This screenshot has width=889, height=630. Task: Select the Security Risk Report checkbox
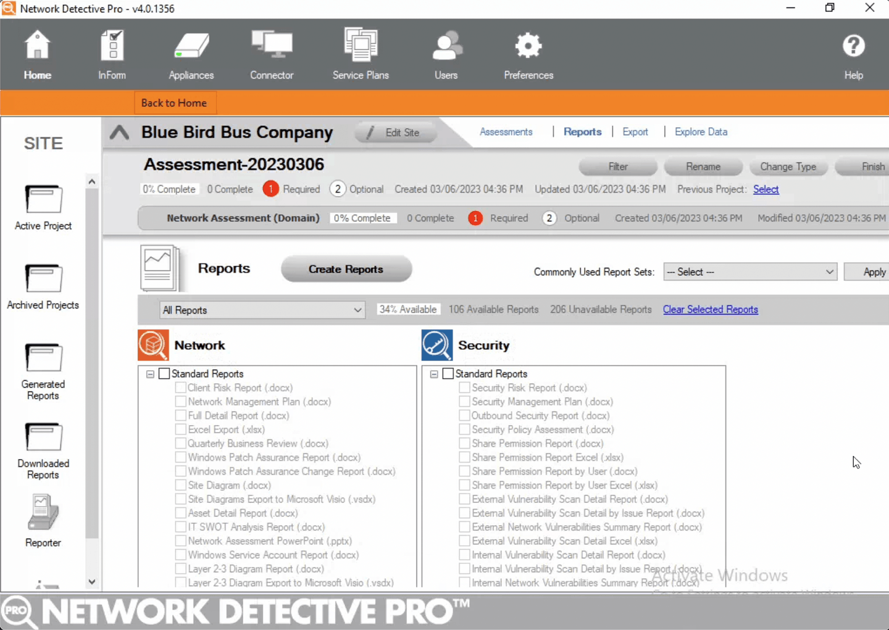point(464,388)
